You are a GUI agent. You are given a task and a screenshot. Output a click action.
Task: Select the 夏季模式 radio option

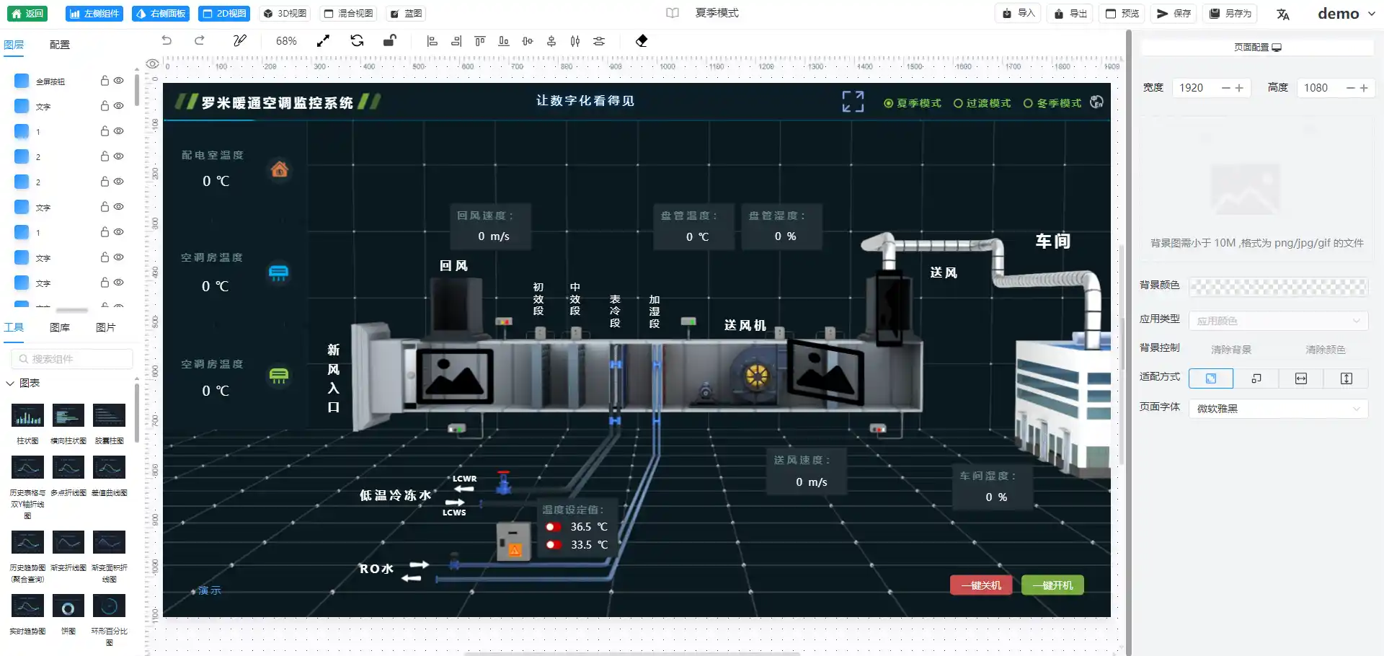click(913, 103)
